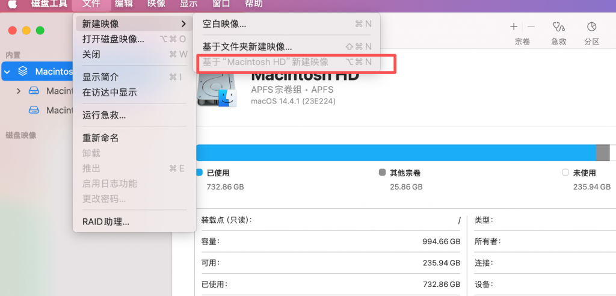Click the second child volume disk icon
The image size is (616, 296).
pyautogui.click(x=35, y=110)
